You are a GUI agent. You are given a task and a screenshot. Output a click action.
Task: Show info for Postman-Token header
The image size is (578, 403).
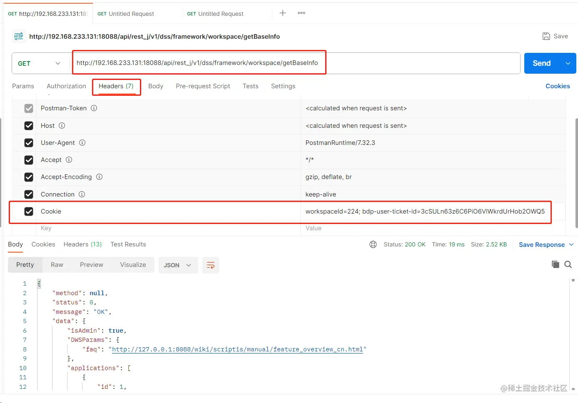[94, 108]
